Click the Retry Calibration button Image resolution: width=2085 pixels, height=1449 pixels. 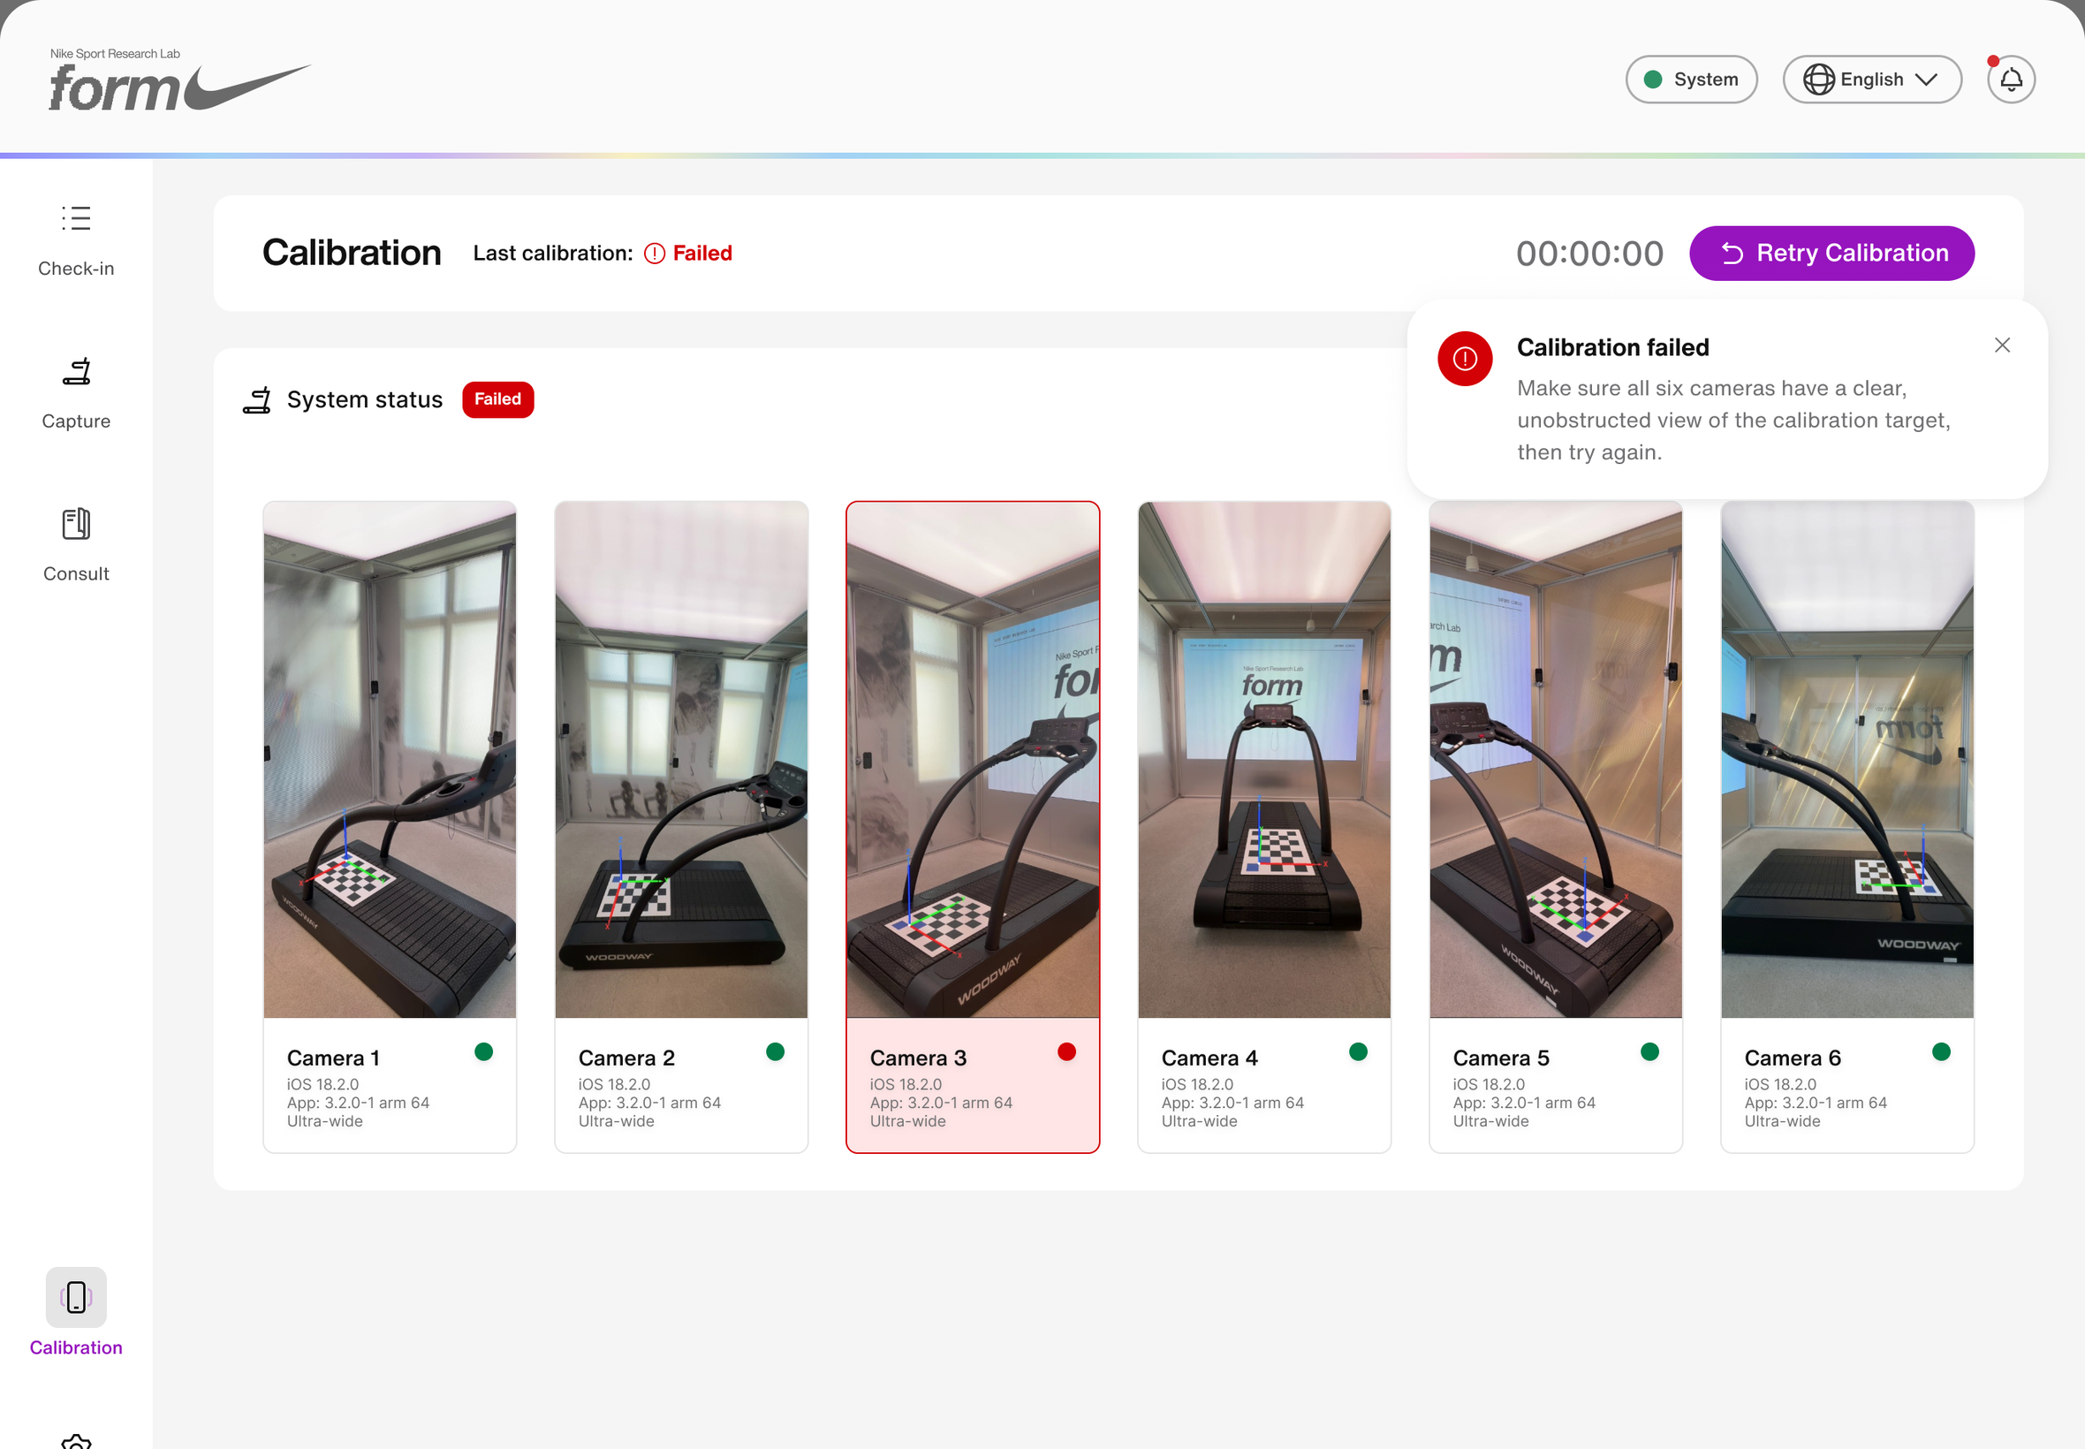pyautogui.click(x=1831, y=254)
